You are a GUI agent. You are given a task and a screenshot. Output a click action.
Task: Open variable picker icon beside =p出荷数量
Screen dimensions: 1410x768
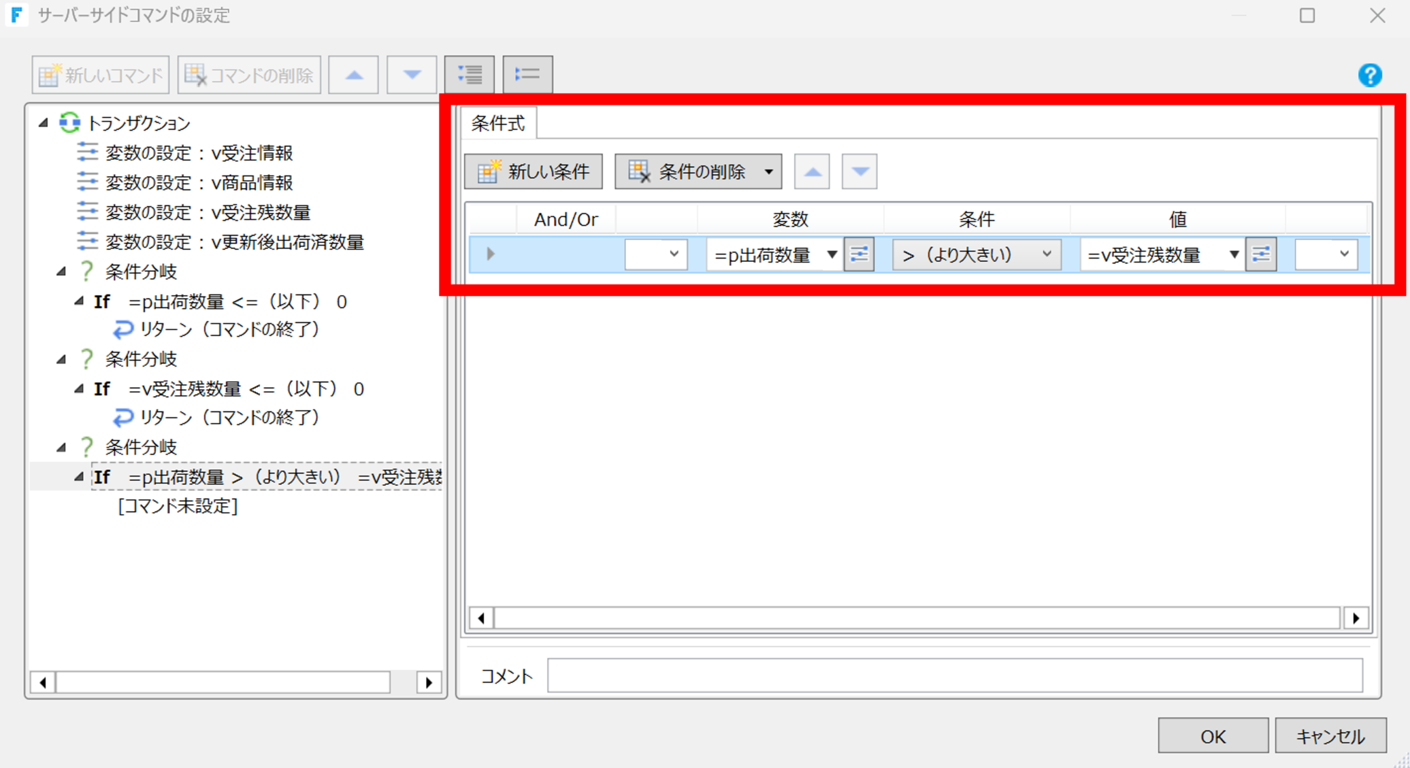[x=859, y=254]
